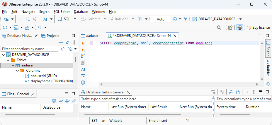Open editor settings gear icon
This screenshot has height=125, width=272.
[83, 83]
